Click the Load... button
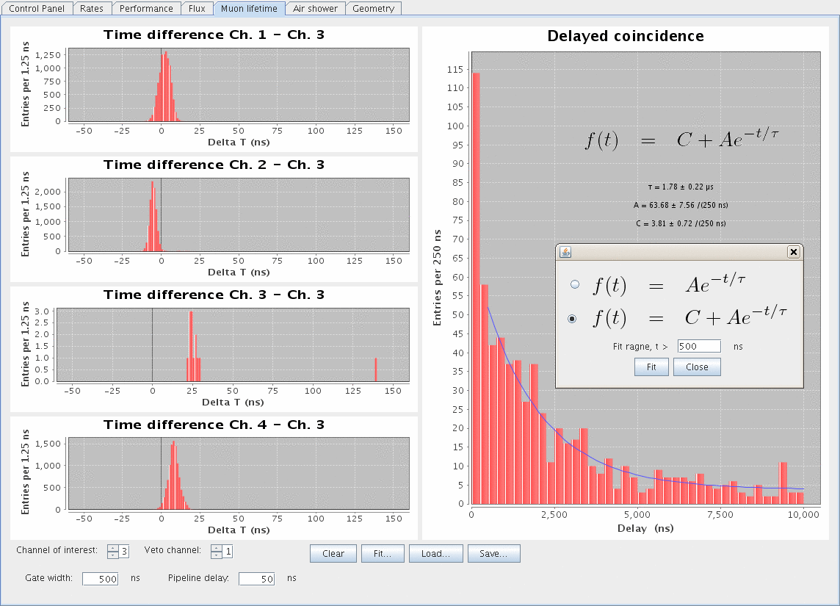This screenshot has width=840, height=606. [x=435, y=554]
